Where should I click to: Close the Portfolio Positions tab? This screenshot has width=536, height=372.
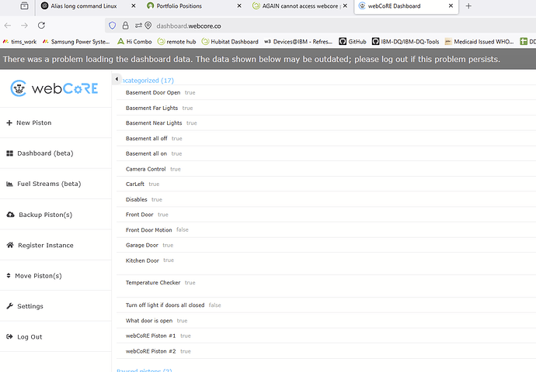pos(239,5)
